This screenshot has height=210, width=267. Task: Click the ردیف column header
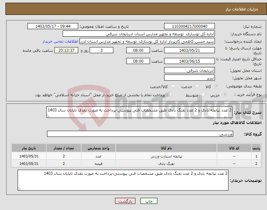256,148
